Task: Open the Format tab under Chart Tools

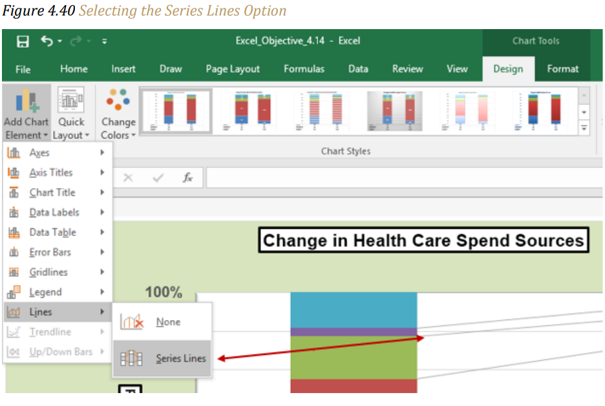Action: [562, 69]
